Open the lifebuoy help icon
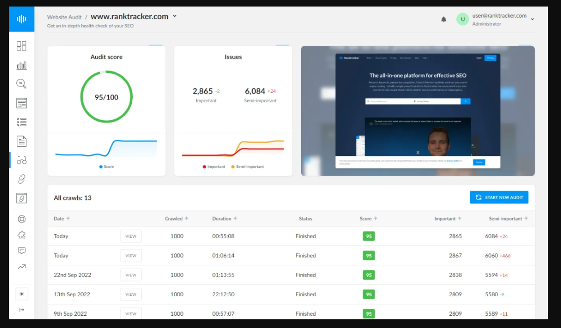Image resolution: width=561 pixels, height=328 pixels. 22,219
